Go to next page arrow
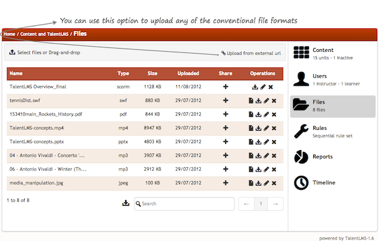379x241 pixels. click(x=275, y=204)
